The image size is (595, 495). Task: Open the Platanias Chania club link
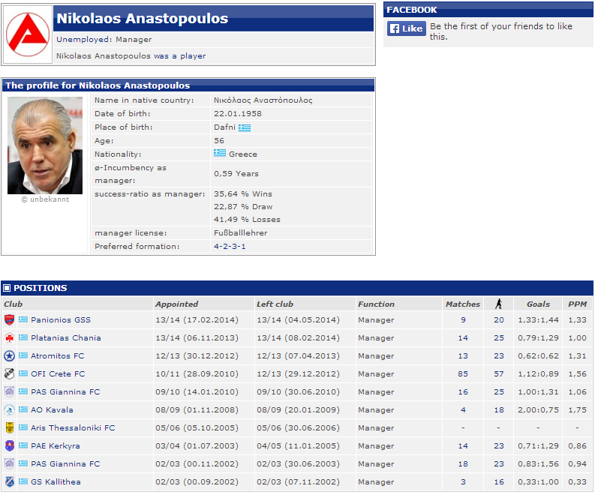65,337
